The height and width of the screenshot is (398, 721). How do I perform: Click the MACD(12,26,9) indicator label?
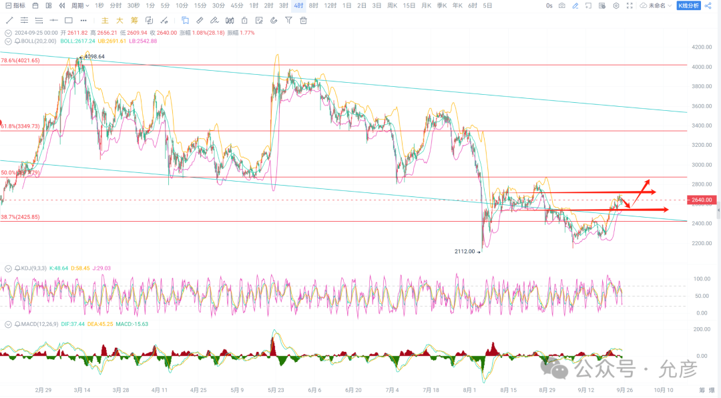tap(39, 325)
